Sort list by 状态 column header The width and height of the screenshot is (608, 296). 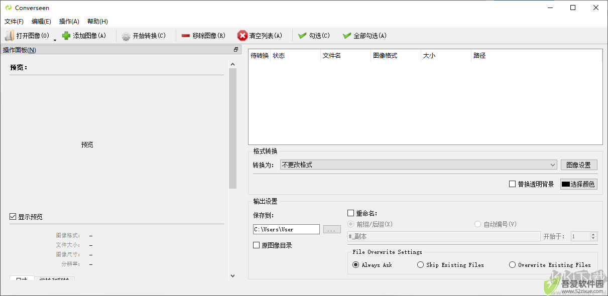click(x=295, y=56)
